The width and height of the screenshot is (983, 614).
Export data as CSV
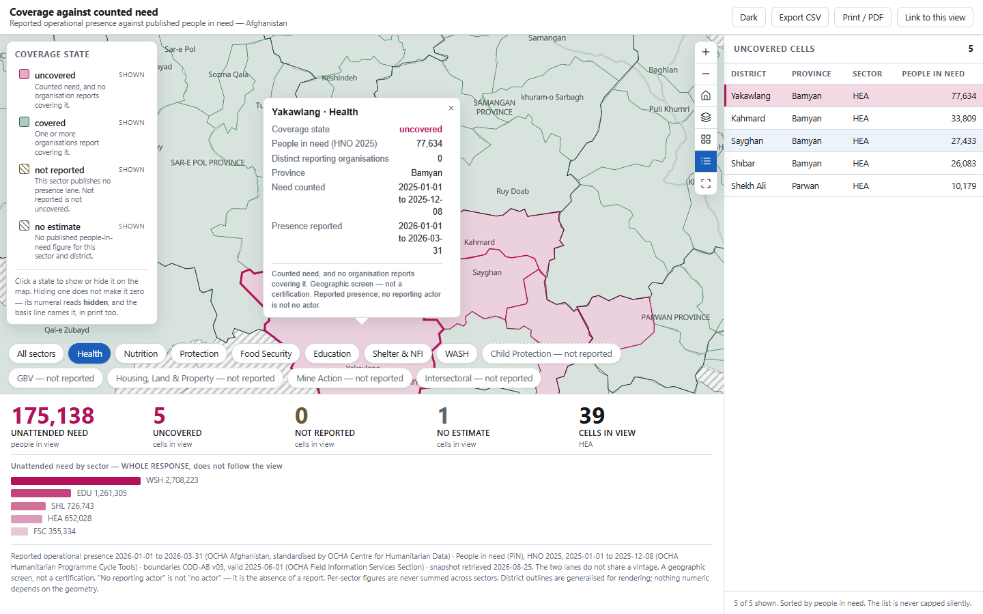click(x=800, y=17)
